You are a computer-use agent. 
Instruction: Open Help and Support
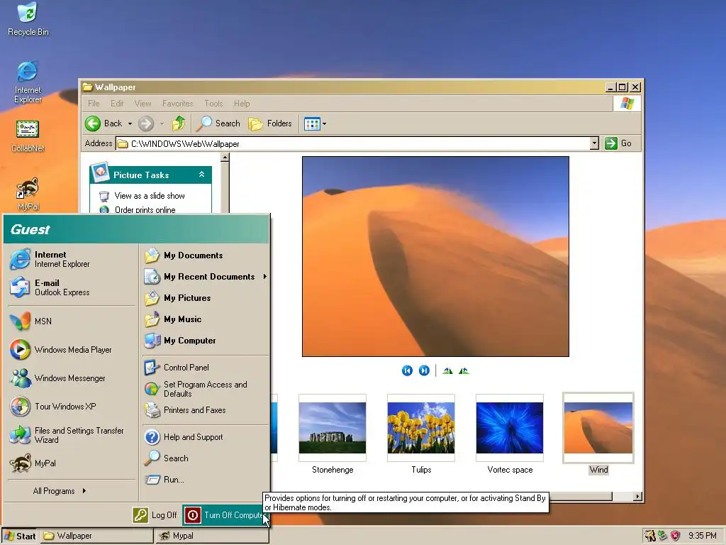click(206, 437)
